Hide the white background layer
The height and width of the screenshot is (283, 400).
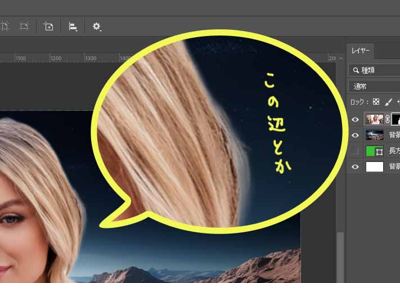point(355,167)
